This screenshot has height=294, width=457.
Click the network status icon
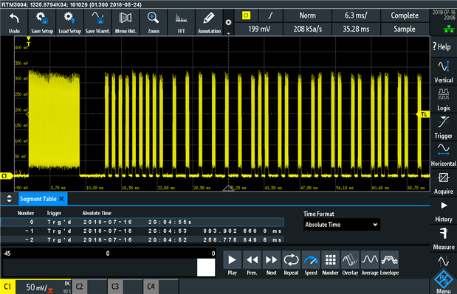pos(449,29)
